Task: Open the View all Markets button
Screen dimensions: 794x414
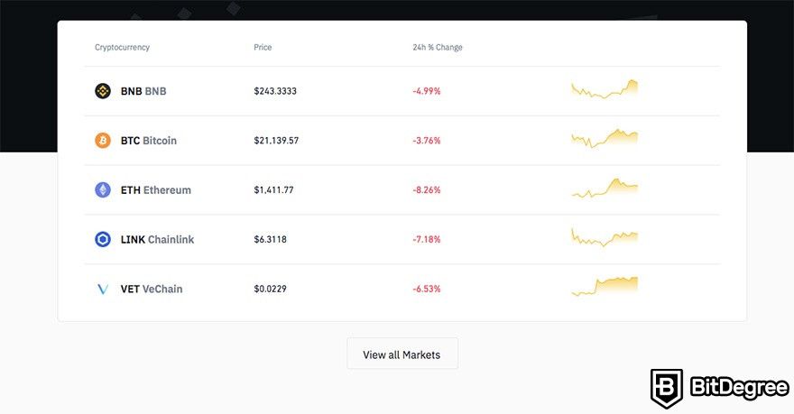Action: coord(402,354)
